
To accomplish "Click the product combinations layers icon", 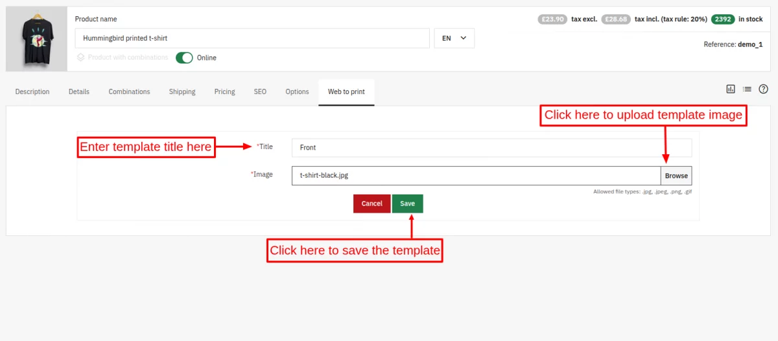I will [x=81, y=57].
